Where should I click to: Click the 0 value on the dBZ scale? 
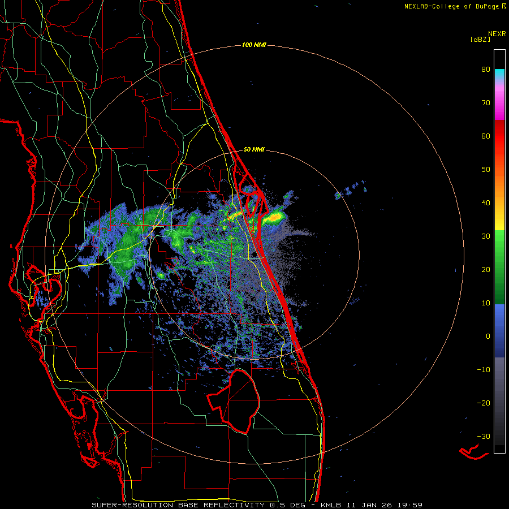[x=488, y=337]
